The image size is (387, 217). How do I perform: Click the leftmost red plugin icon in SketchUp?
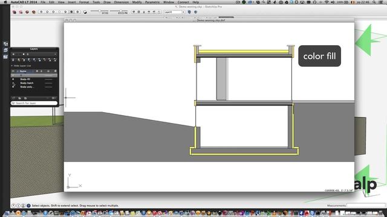(15, 12)
